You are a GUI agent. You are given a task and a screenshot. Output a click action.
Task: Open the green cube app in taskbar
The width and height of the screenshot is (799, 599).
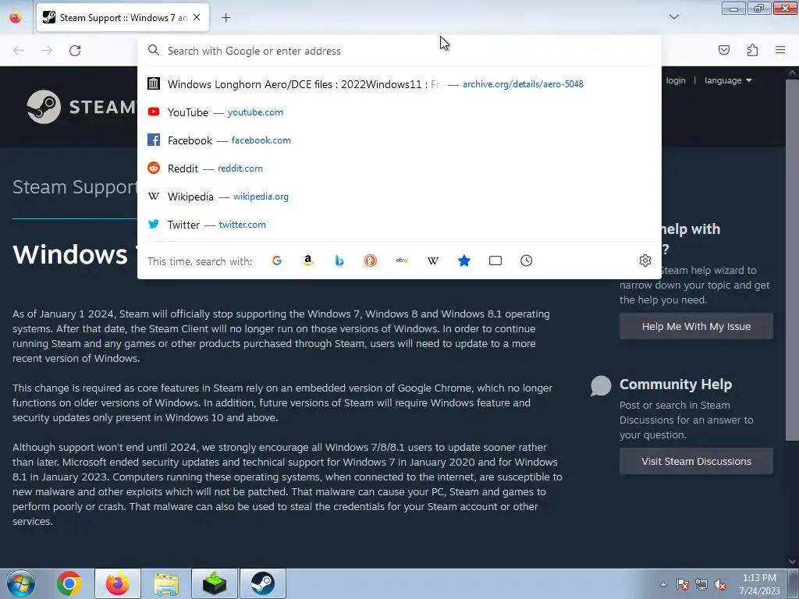[x=215, y=583]
